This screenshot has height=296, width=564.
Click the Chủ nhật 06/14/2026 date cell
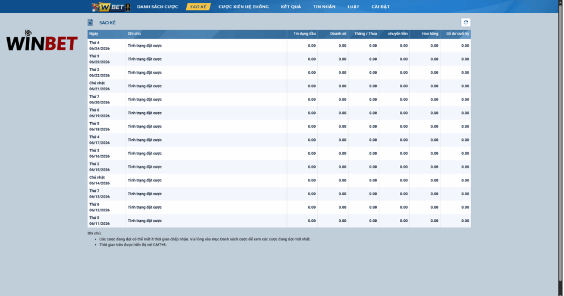click(106, 180)
